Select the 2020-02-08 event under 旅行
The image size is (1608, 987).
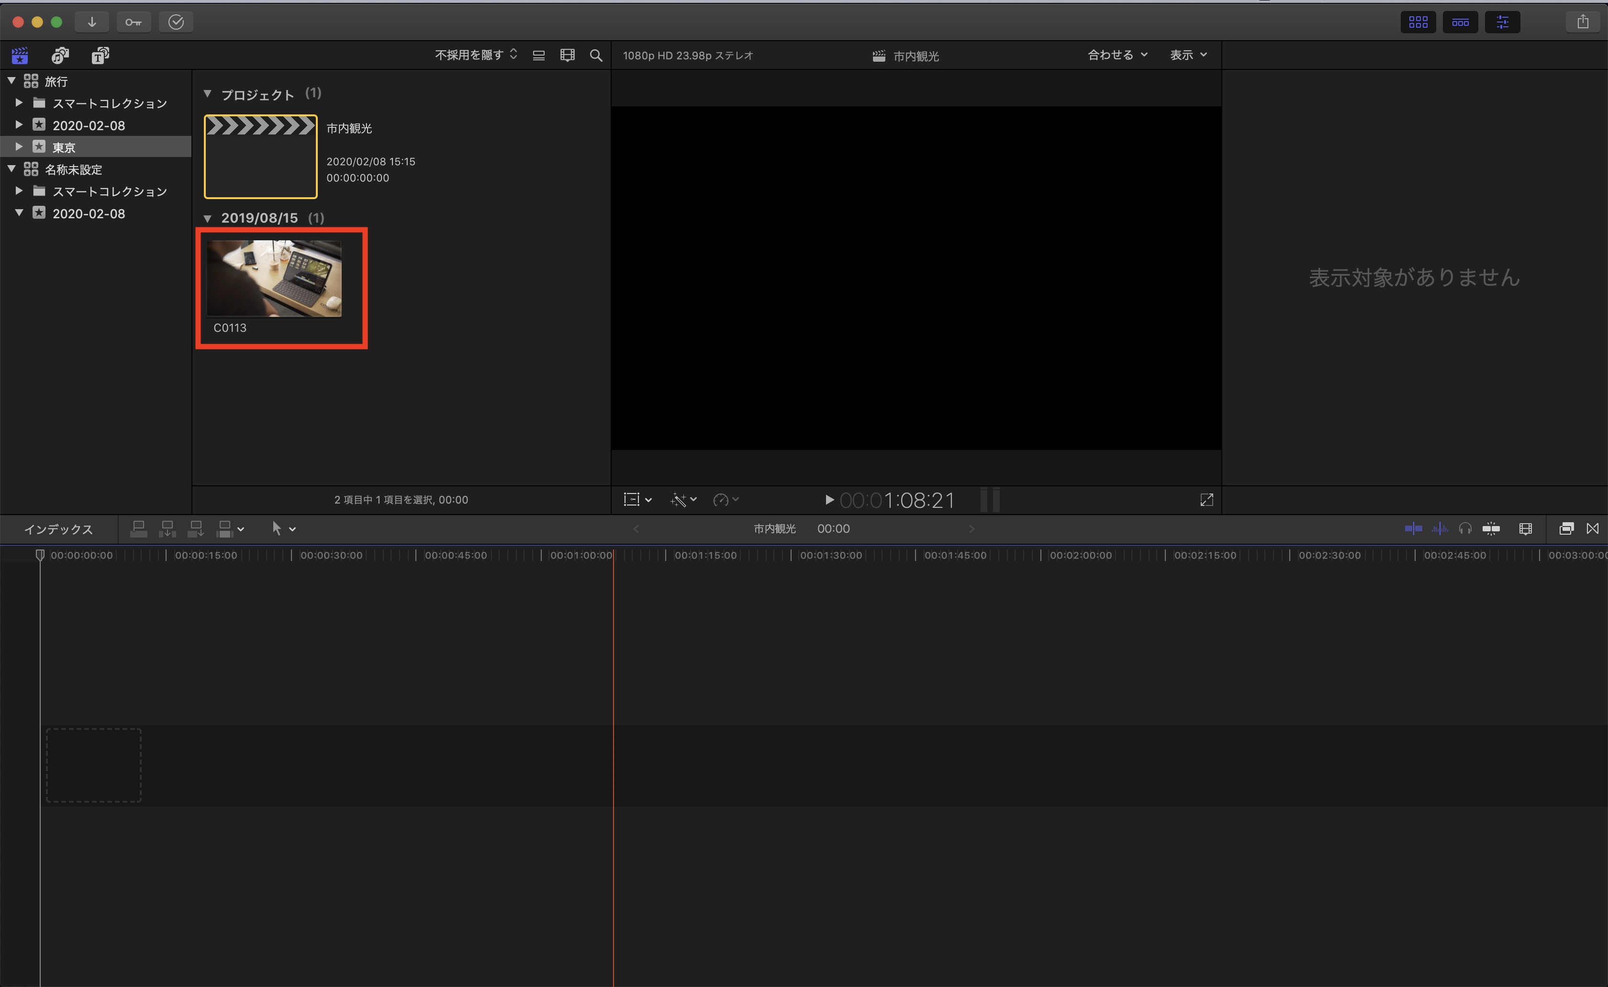[88, 125]
